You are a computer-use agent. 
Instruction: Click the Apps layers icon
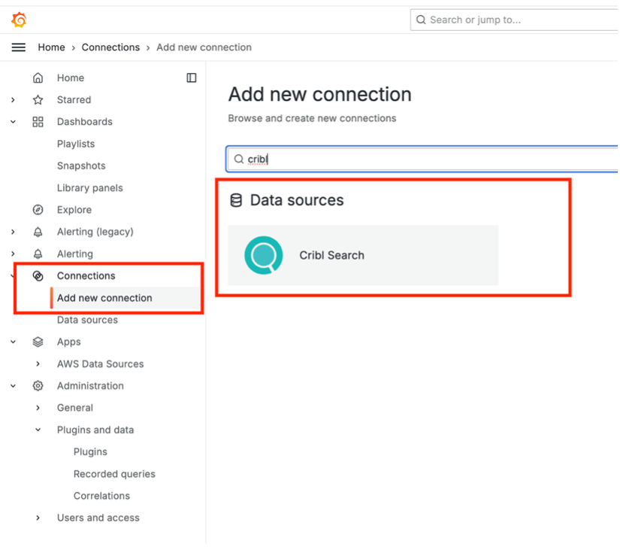[x=38, y=342]
